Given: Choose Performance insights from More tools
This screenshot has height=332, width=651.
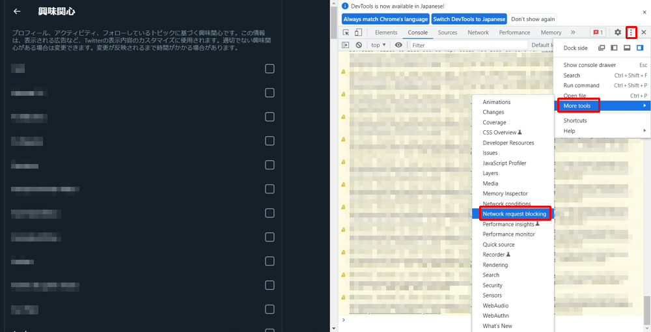Looking at the screenshot, I should coord(513,224).
